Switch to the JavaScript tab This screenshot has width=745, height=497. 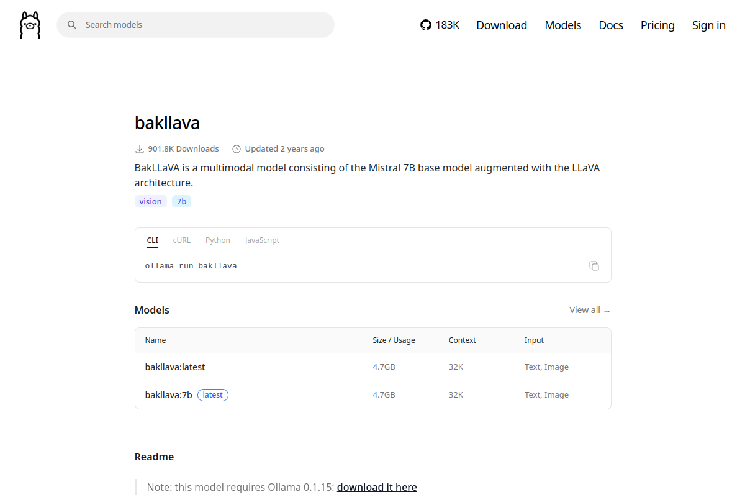point(262,240)
